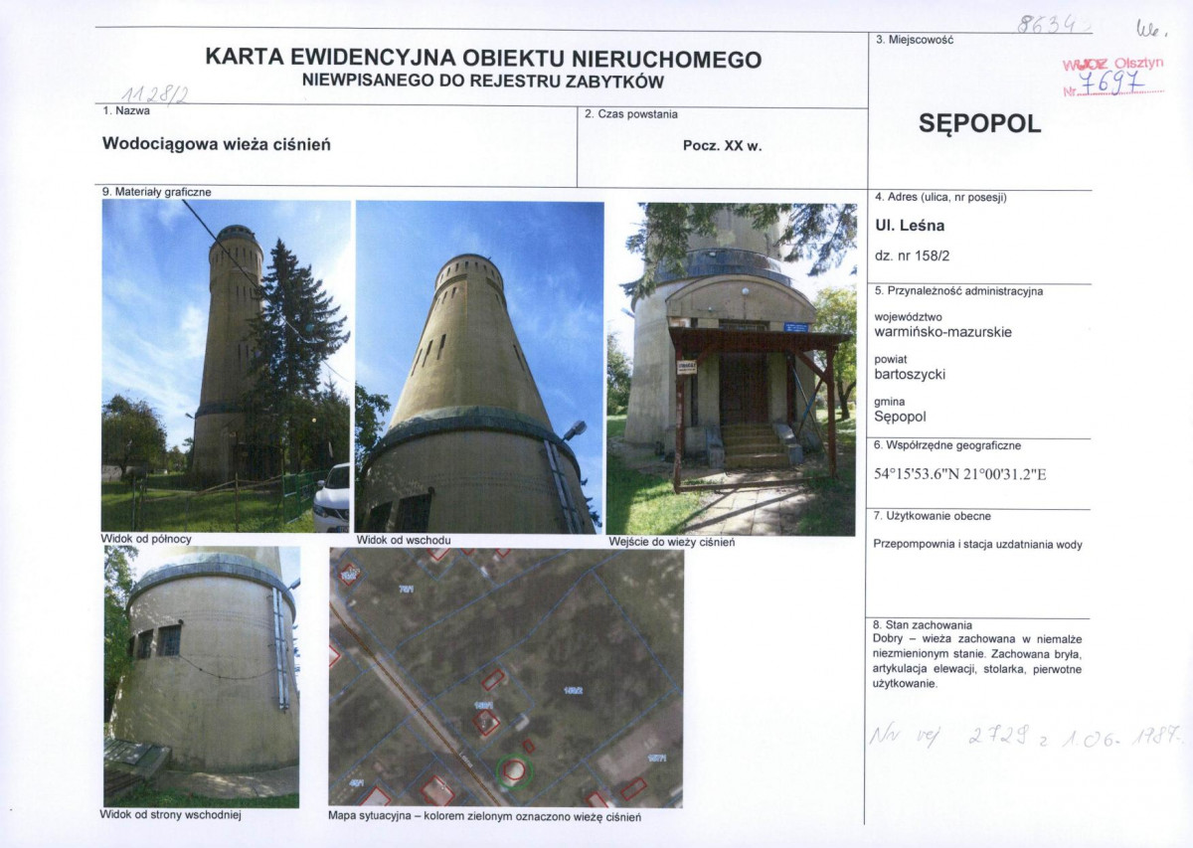Click the caption 'Wejście do wieży ciśnień'
The width and height of the screenshot is (1193, 848).
[672, 542]
